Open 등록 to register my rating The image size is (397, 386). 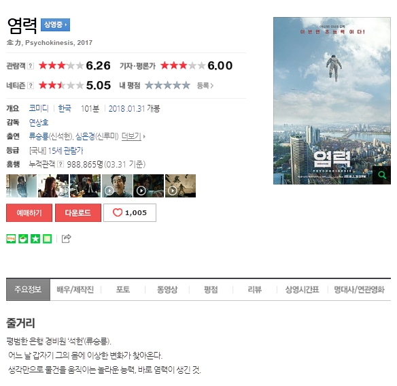205,86
